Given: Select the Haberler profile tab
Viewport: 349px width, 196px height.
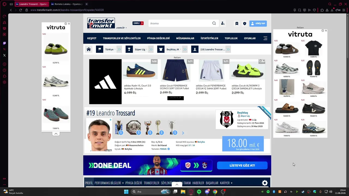Looking at the screenshot, I should coord(198,183).
